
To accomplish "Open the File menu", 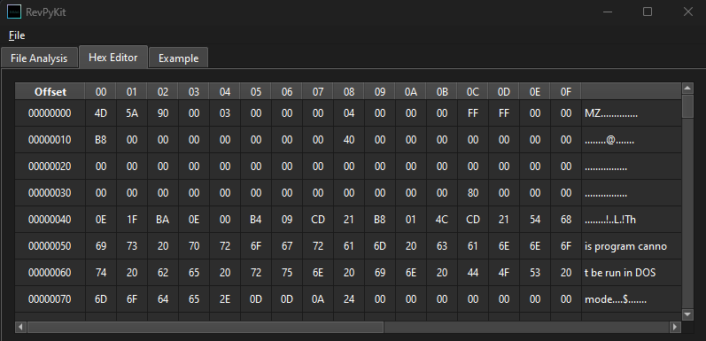I will click(x=17, y=35).
